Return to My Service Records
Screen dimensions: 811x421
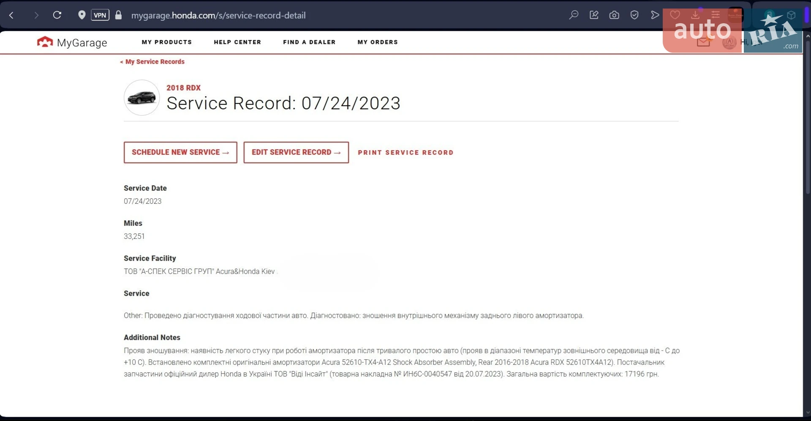(x=152, y=62)
